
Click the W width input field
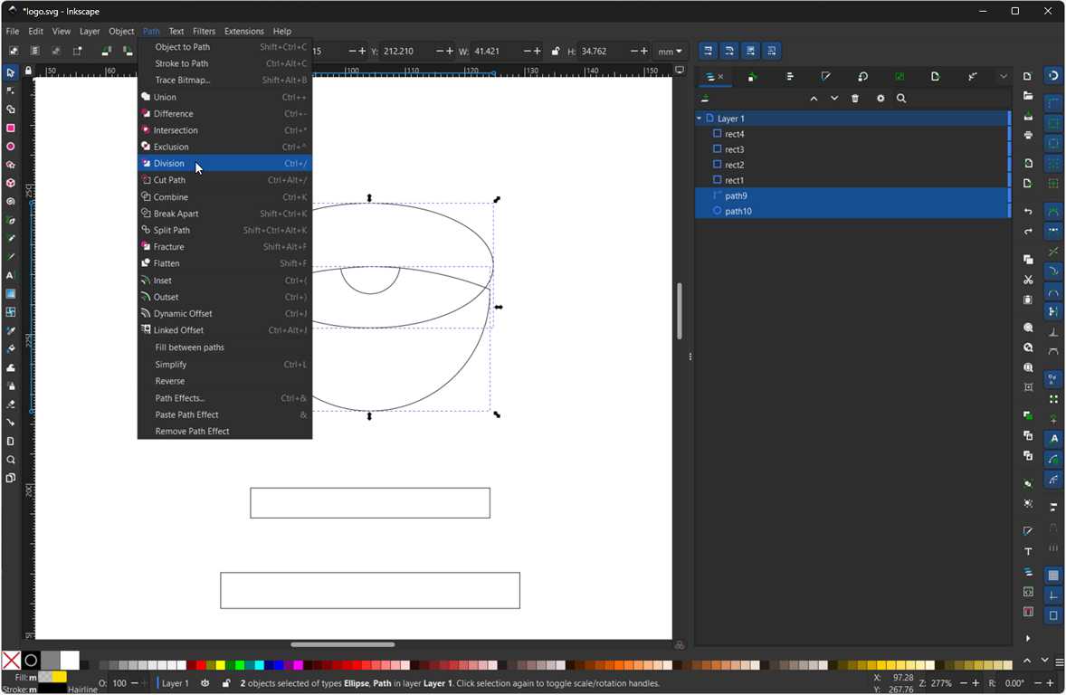coord(496,51)
